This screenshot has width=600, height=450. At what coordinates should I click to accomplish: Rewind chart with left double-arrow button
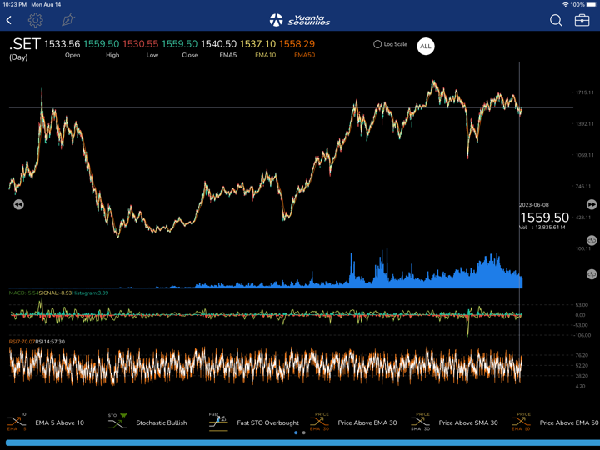18,204
